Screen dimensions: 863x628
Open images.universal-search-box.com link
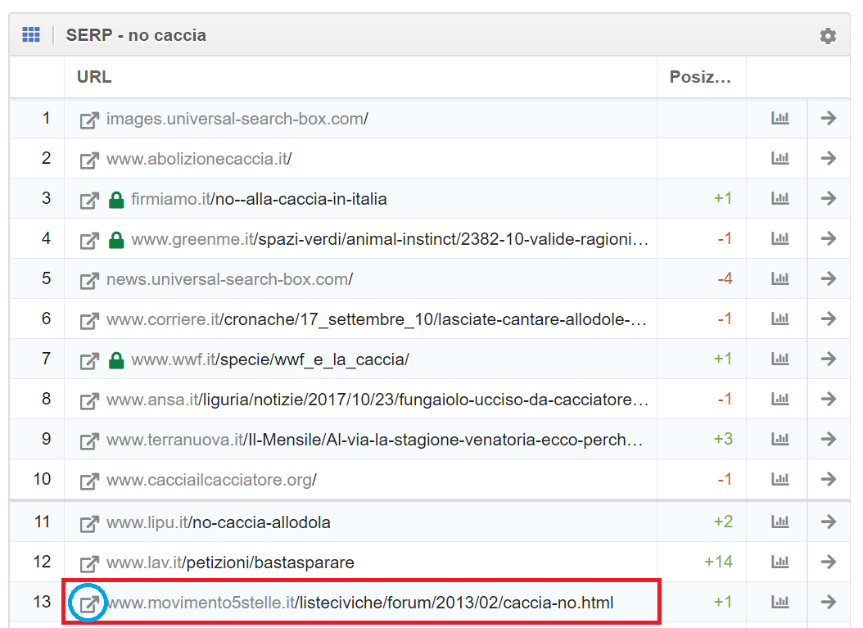click(237, 119)
